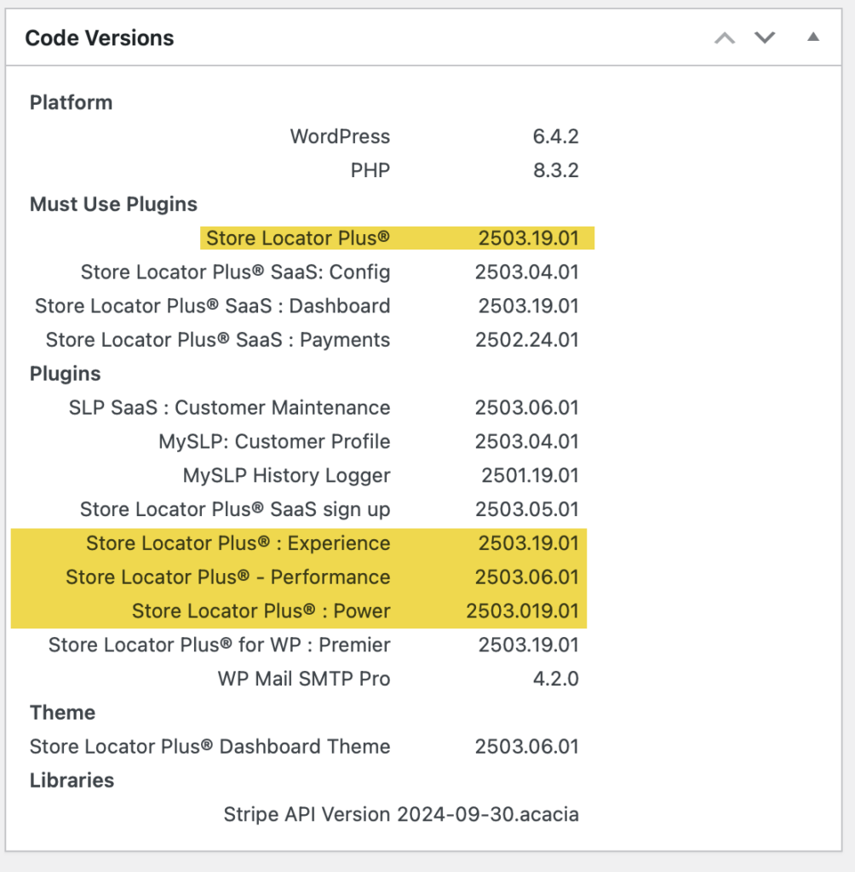The image size is (855, 872).
Task: Move the Code Versions panel down
Action: pyautogui.click(x=765, y=37)
